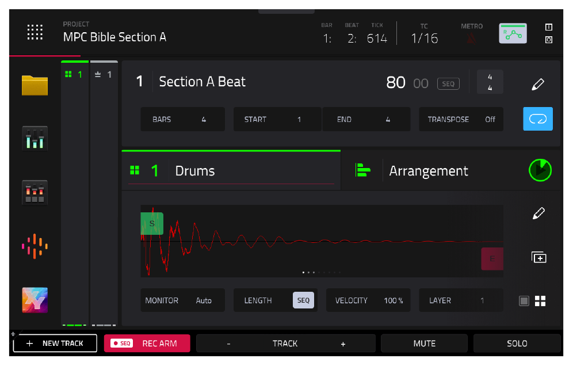Image resolution: width=573 pixels, height=366 pixels.
Task: Click the duplicate track plus icon
Action: tap(538, 257)
